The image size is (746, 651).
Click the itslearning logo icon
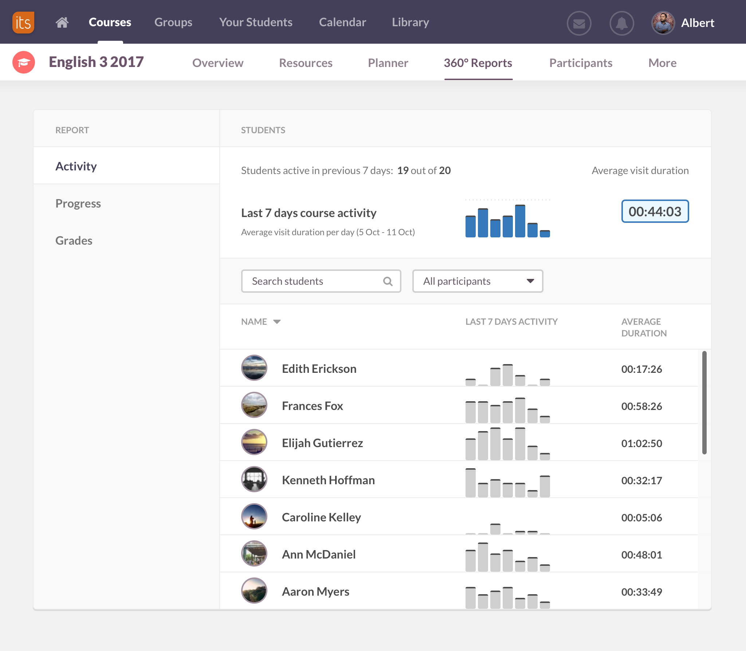[x=23, y=23]
